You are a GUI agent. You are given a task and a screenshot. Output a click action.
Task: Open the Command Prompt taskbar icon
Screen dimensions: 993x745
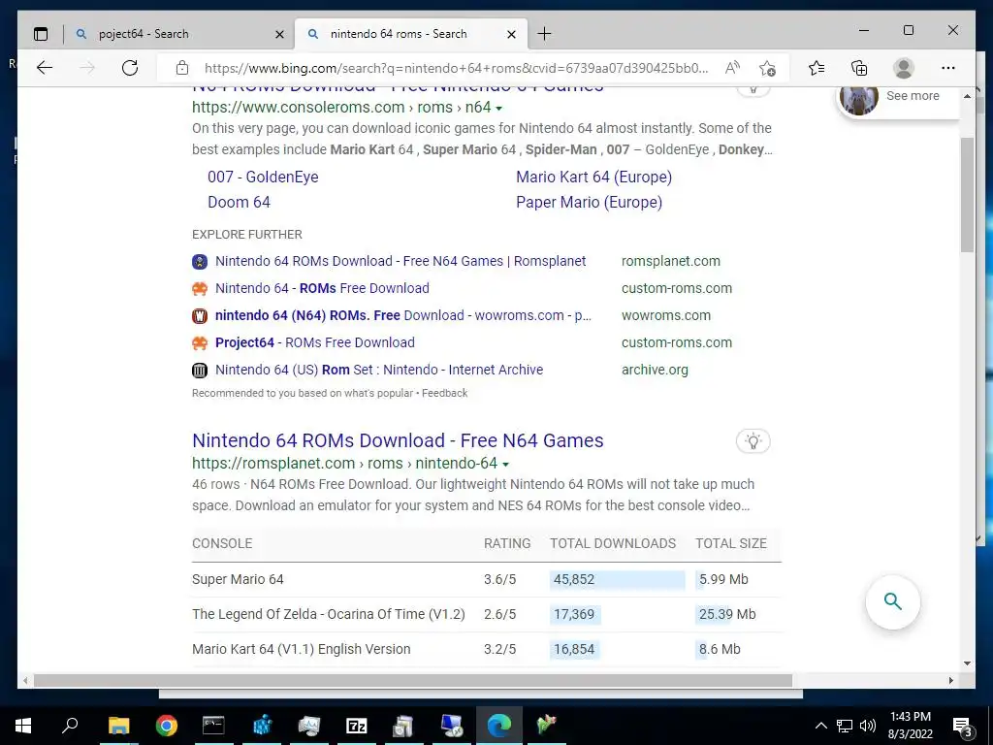click(x=213, y=726)
